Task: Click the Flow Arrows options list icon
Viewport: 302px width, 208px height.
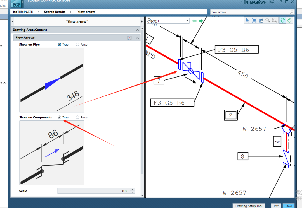Action: [x=130, y=38]
